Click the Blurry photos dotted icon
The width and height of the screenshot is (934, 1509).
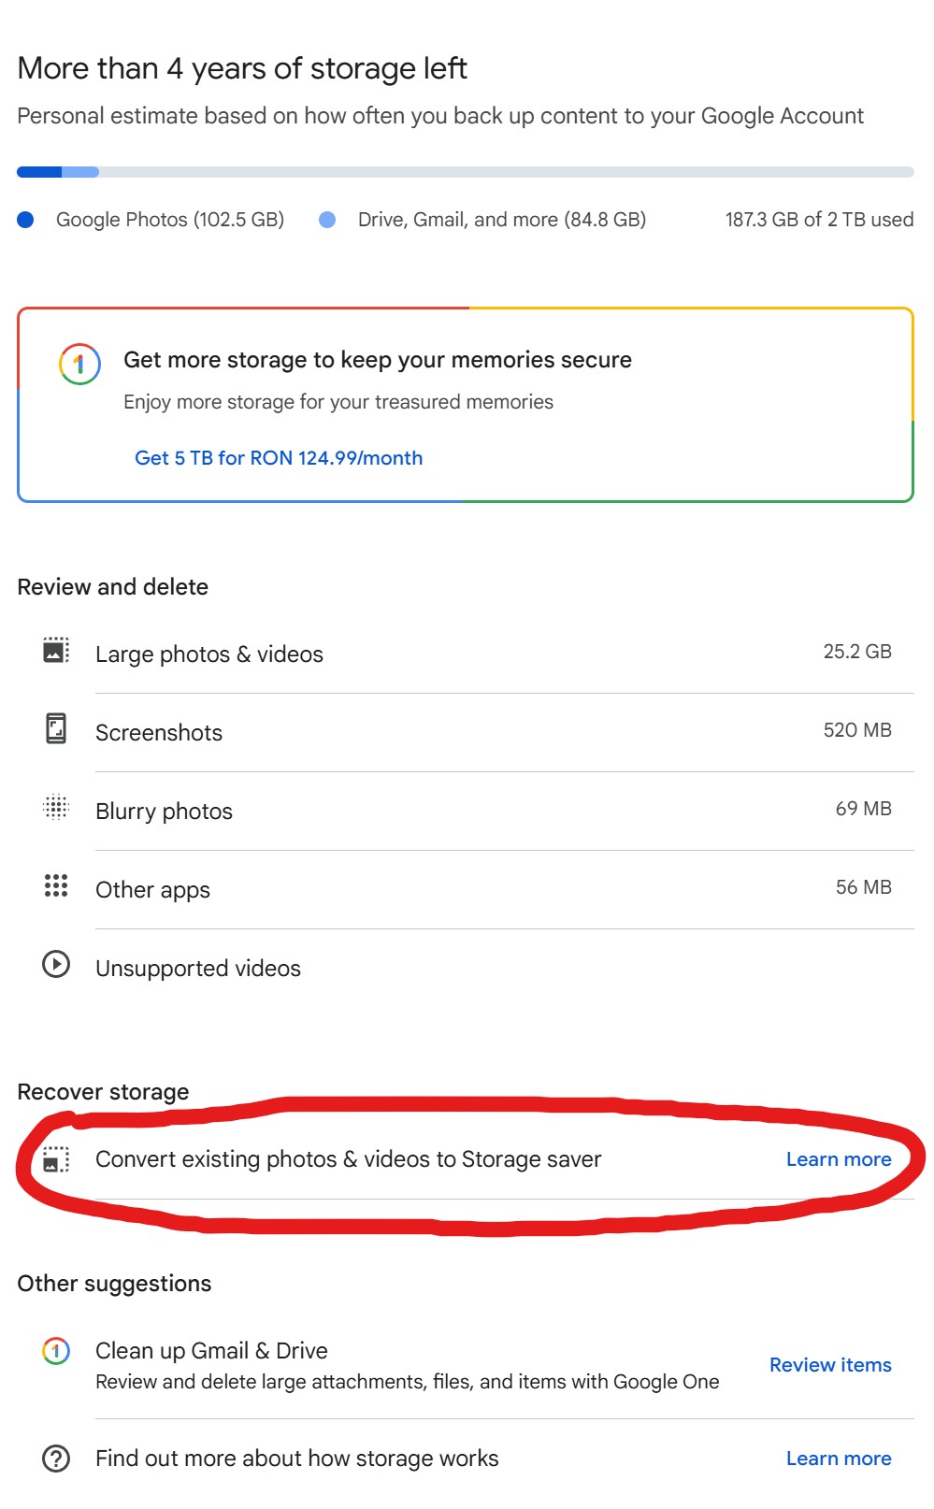click(56, 807)
